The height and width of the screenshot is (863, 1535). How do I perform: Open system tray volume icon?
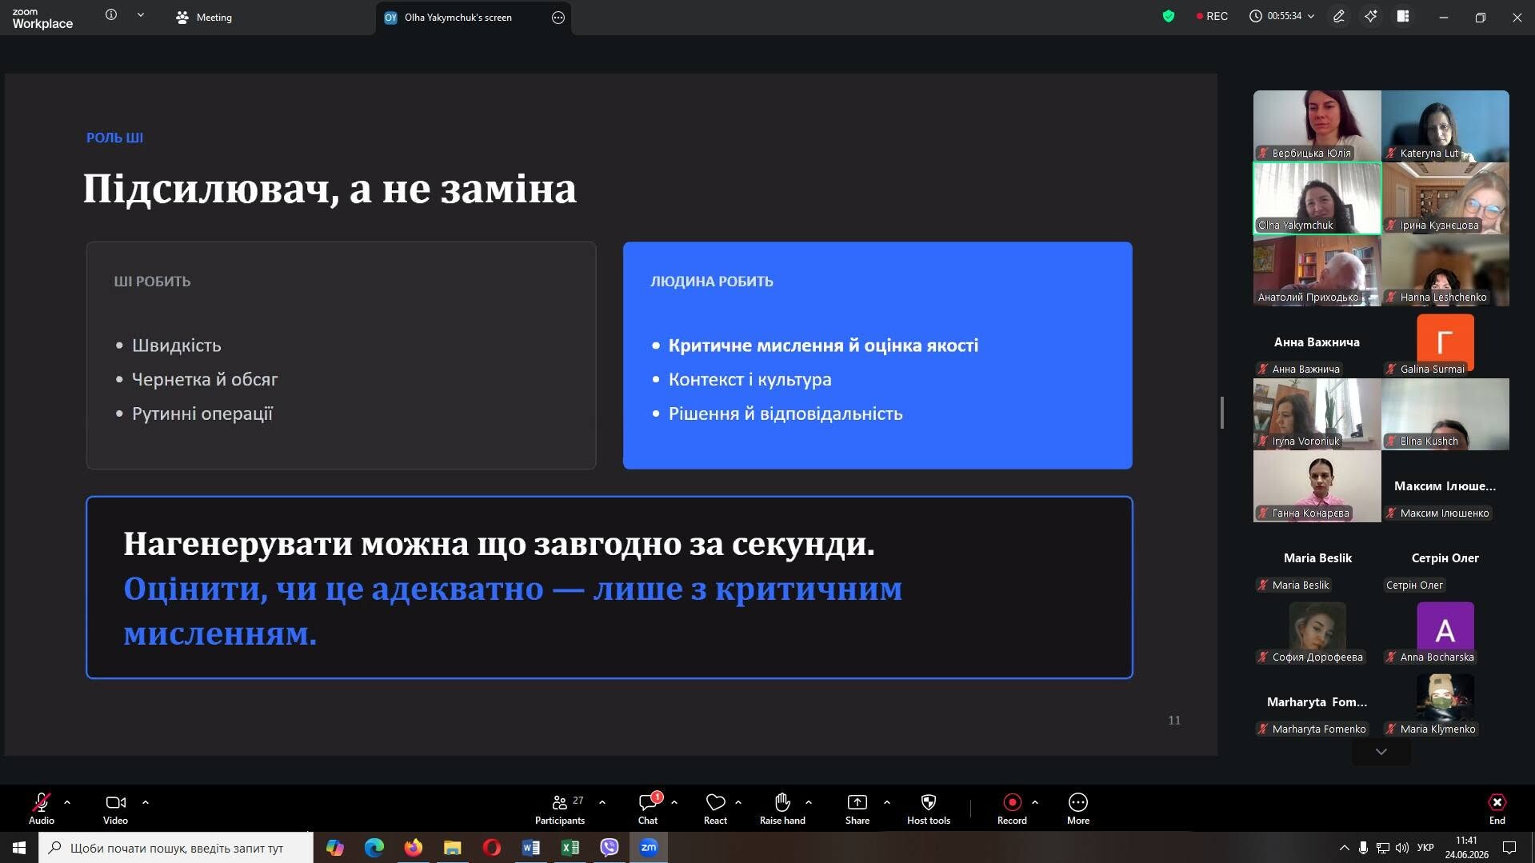click(x=1401, y=848)
